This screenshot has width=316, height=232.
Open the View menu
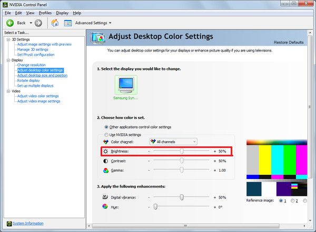(30, 13)
